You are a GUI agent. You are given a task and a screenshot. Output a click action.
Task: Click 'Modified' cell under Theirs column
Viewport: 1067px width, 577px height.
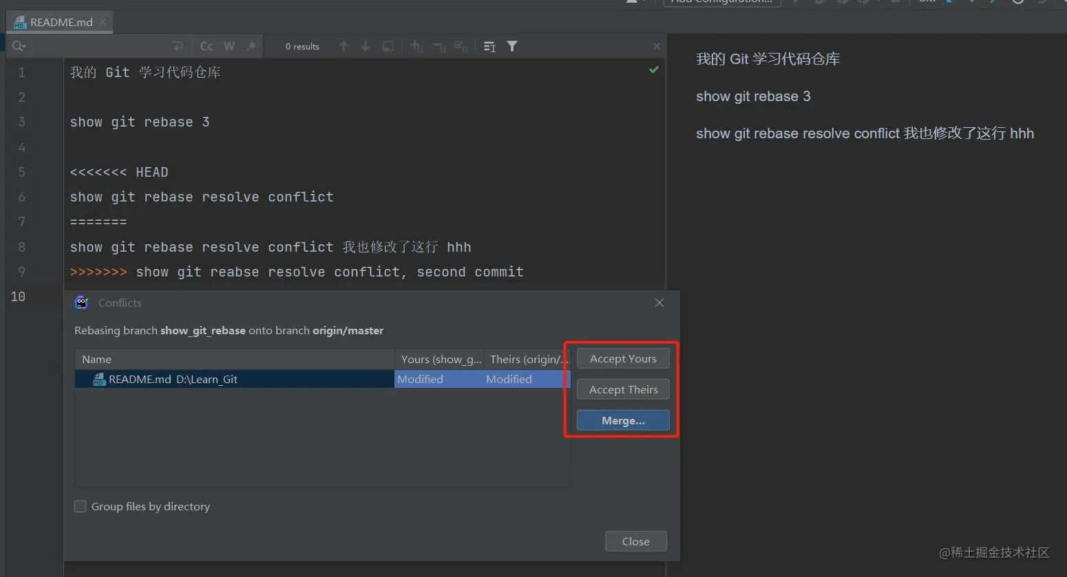tap(527, 379)
